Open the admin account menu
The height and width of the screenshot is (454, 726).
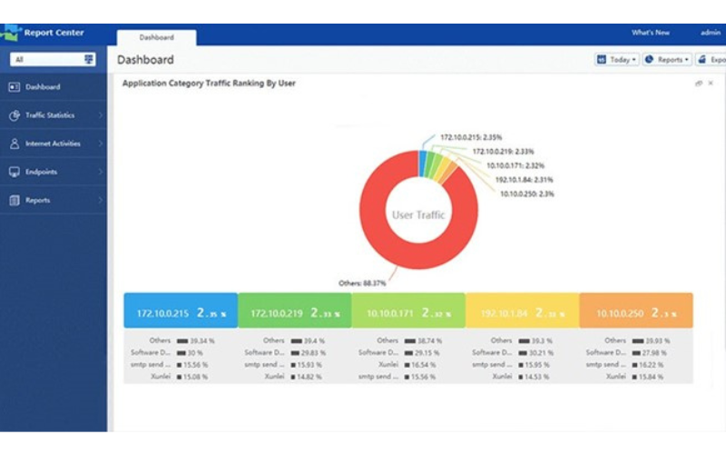point(711,33)
